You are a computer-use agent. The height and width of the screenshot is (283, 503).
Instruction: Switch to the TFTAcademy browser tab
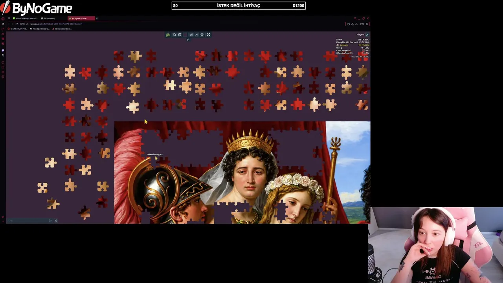coord(48,18)
